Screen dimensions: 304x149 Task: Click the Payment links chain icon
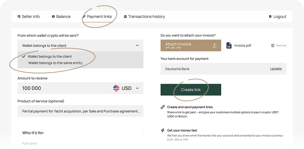(x=84, y=16)
